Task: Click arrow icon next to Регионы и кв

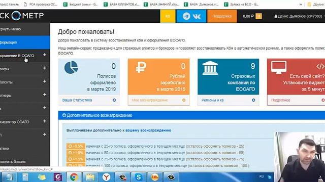Action: tap(253, 100)
